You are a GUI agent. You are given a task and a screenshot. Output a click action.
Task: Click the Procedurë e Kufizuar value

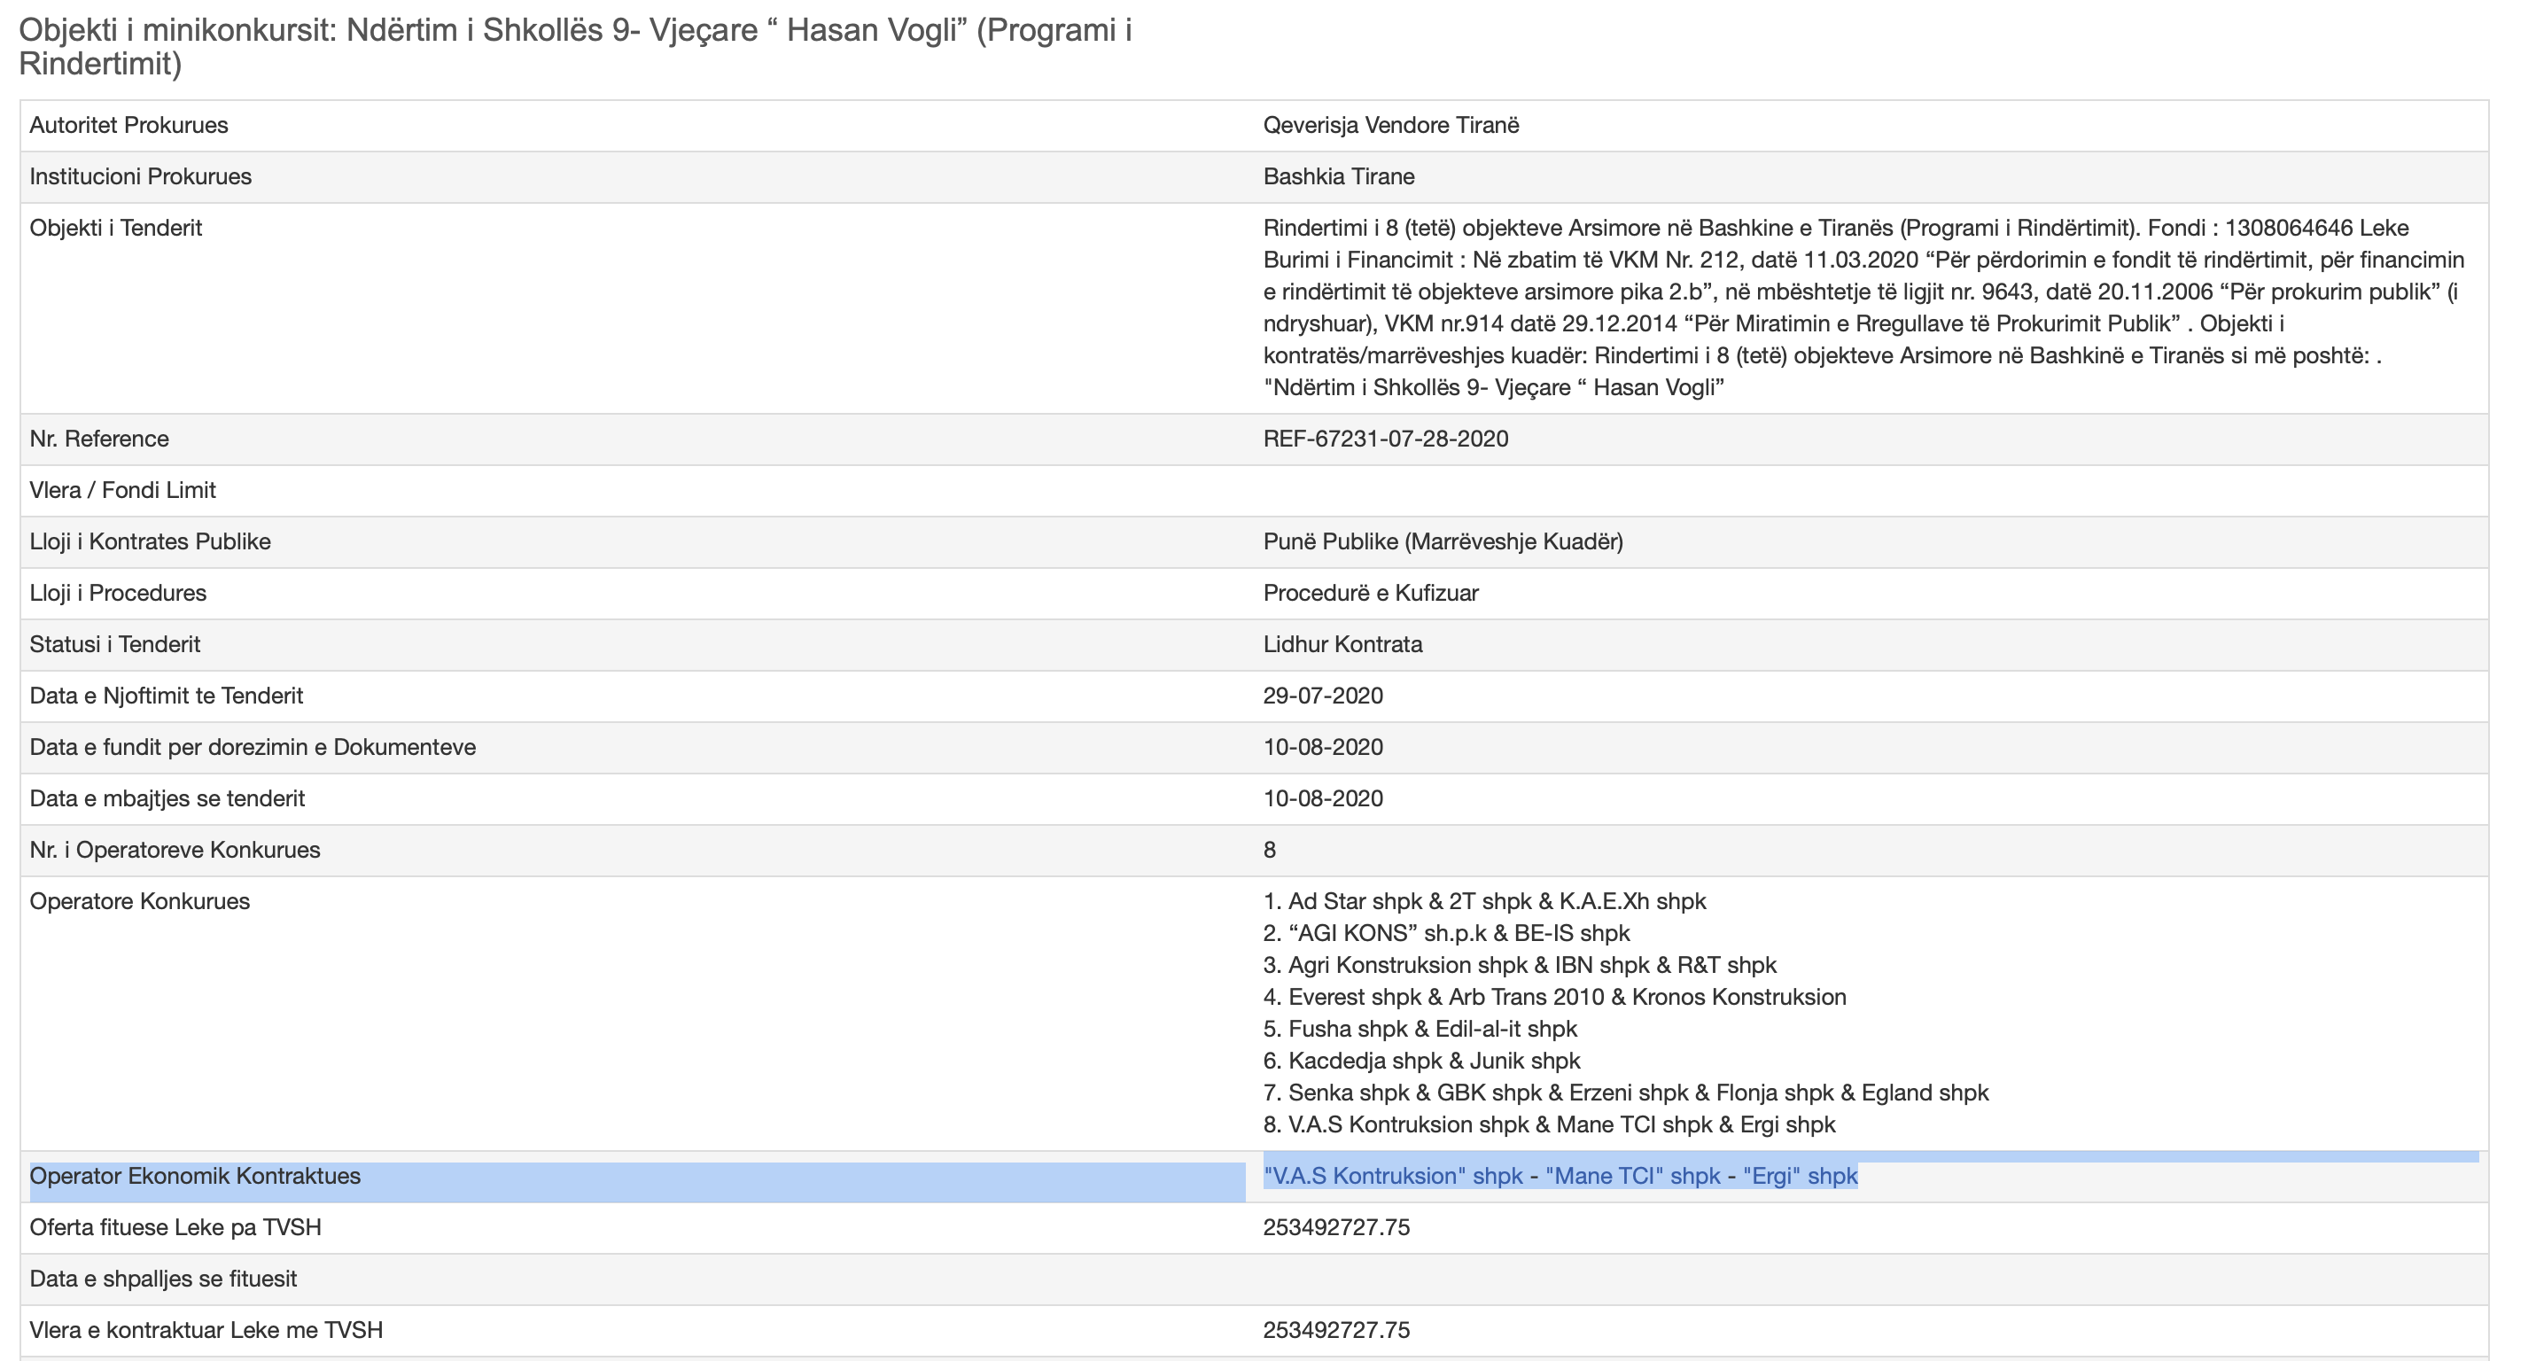click(1371, 593)
